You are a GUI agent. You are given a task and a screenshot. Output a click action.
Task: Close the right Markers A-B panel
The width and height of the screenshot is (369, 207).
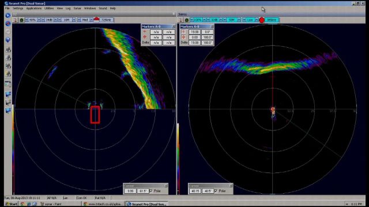pos(212,26)
